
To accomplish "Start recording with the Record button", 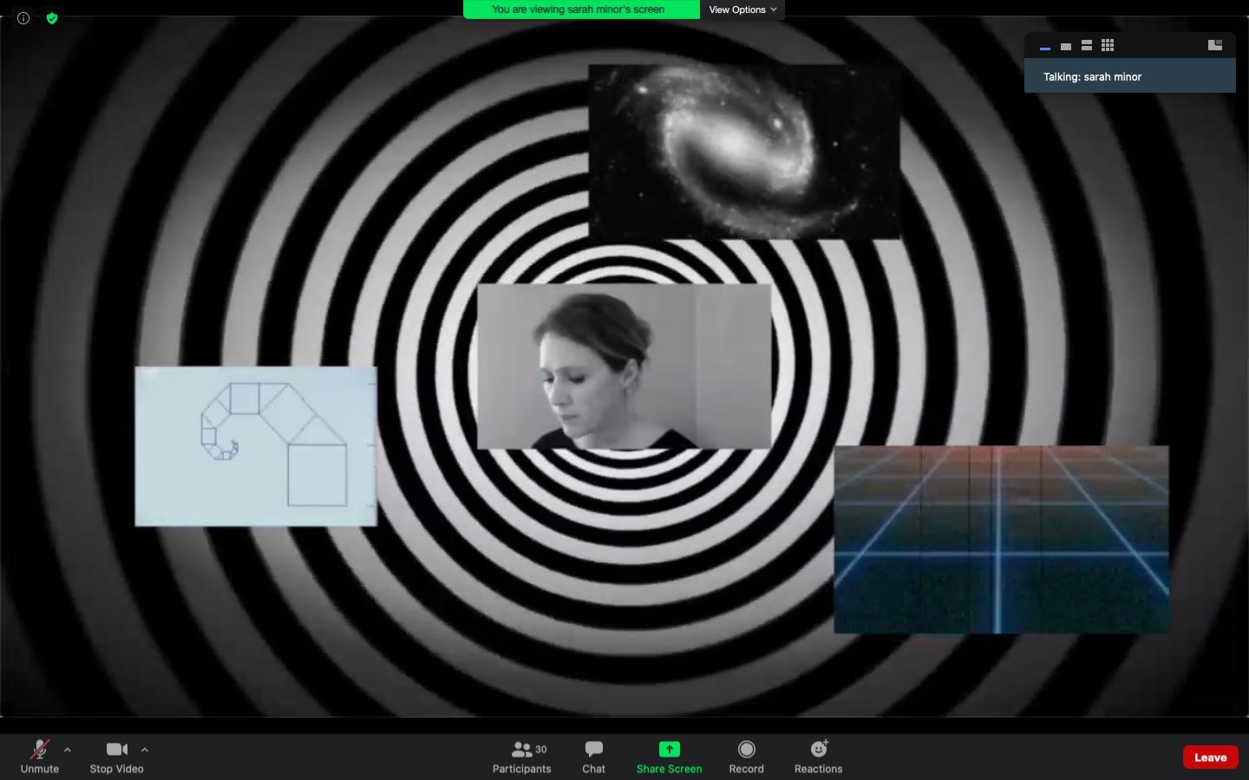I will click(747, 757).
